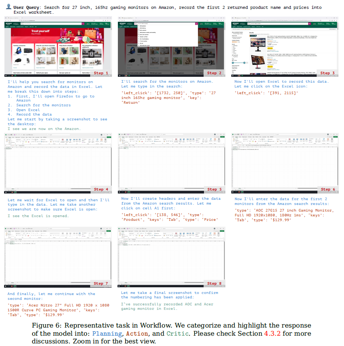Click the browser back arrow in Step 1 screenshot
The height and width of the screenshot is (346, 344).
[6, 21]
